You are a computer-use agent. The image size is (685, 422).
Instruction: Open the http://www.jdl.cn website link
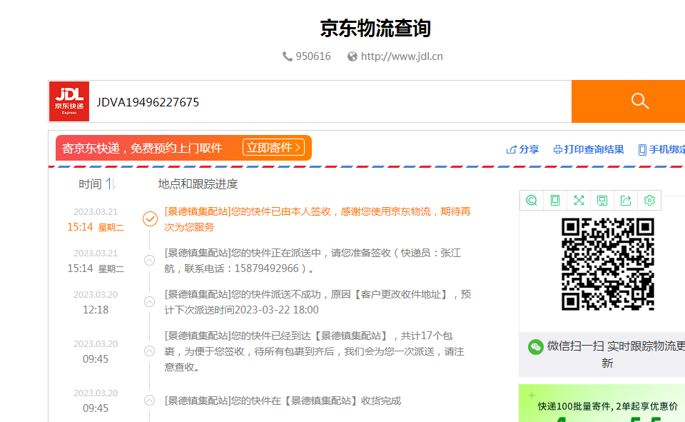pos(402,56)
